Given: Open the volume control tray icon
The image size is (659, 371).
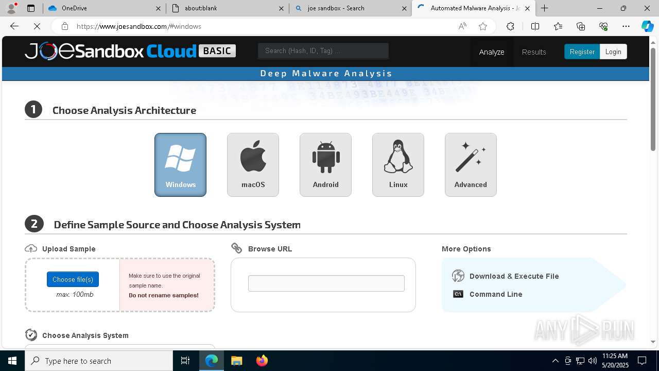Looking at the screenshot, I should [x=592, y=361].
